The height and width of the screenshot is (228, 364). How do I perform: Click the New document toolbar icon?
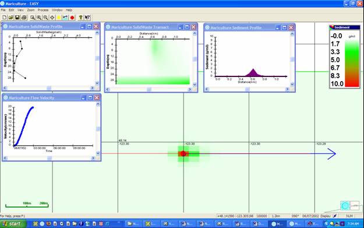5,17
